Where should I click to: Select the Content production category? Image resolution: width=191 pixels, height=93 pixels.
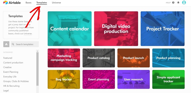coord(13,63)
